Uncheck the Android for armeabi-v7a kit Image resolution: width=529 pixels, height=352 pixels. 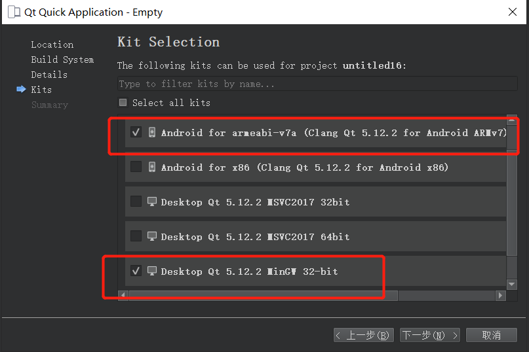136,132
